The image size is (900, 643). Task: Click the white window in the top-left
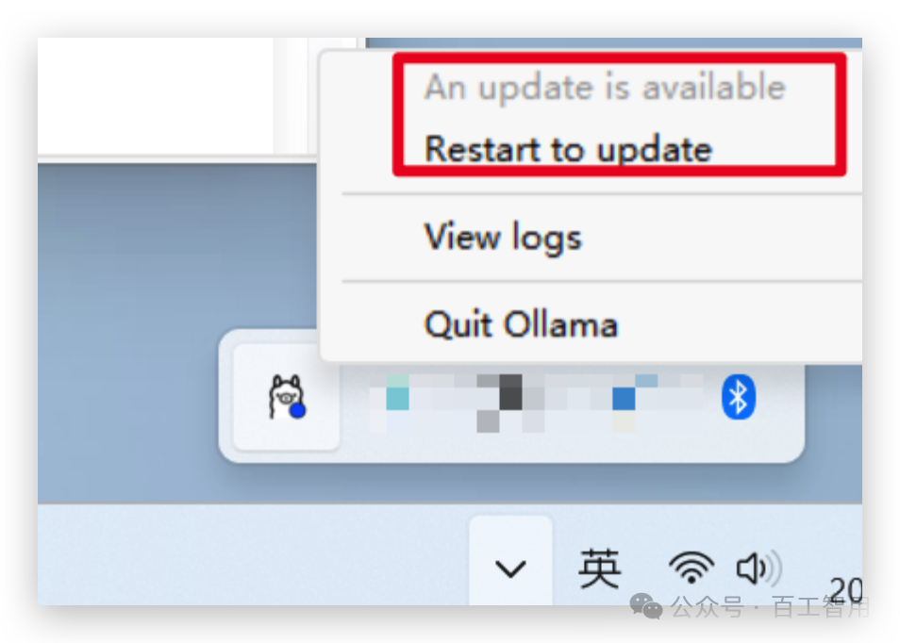155,96
